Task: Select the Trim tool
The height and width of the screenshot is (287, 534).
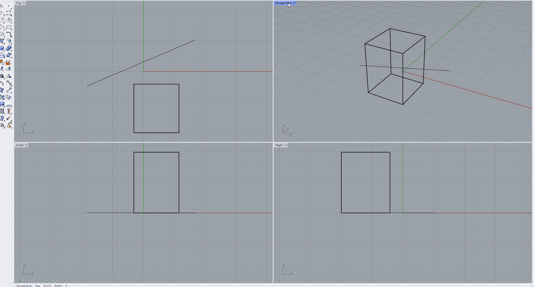Action: [x=2, y=69]
